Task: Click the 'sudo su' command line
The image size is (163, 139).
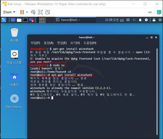Action: pos(47,65)
